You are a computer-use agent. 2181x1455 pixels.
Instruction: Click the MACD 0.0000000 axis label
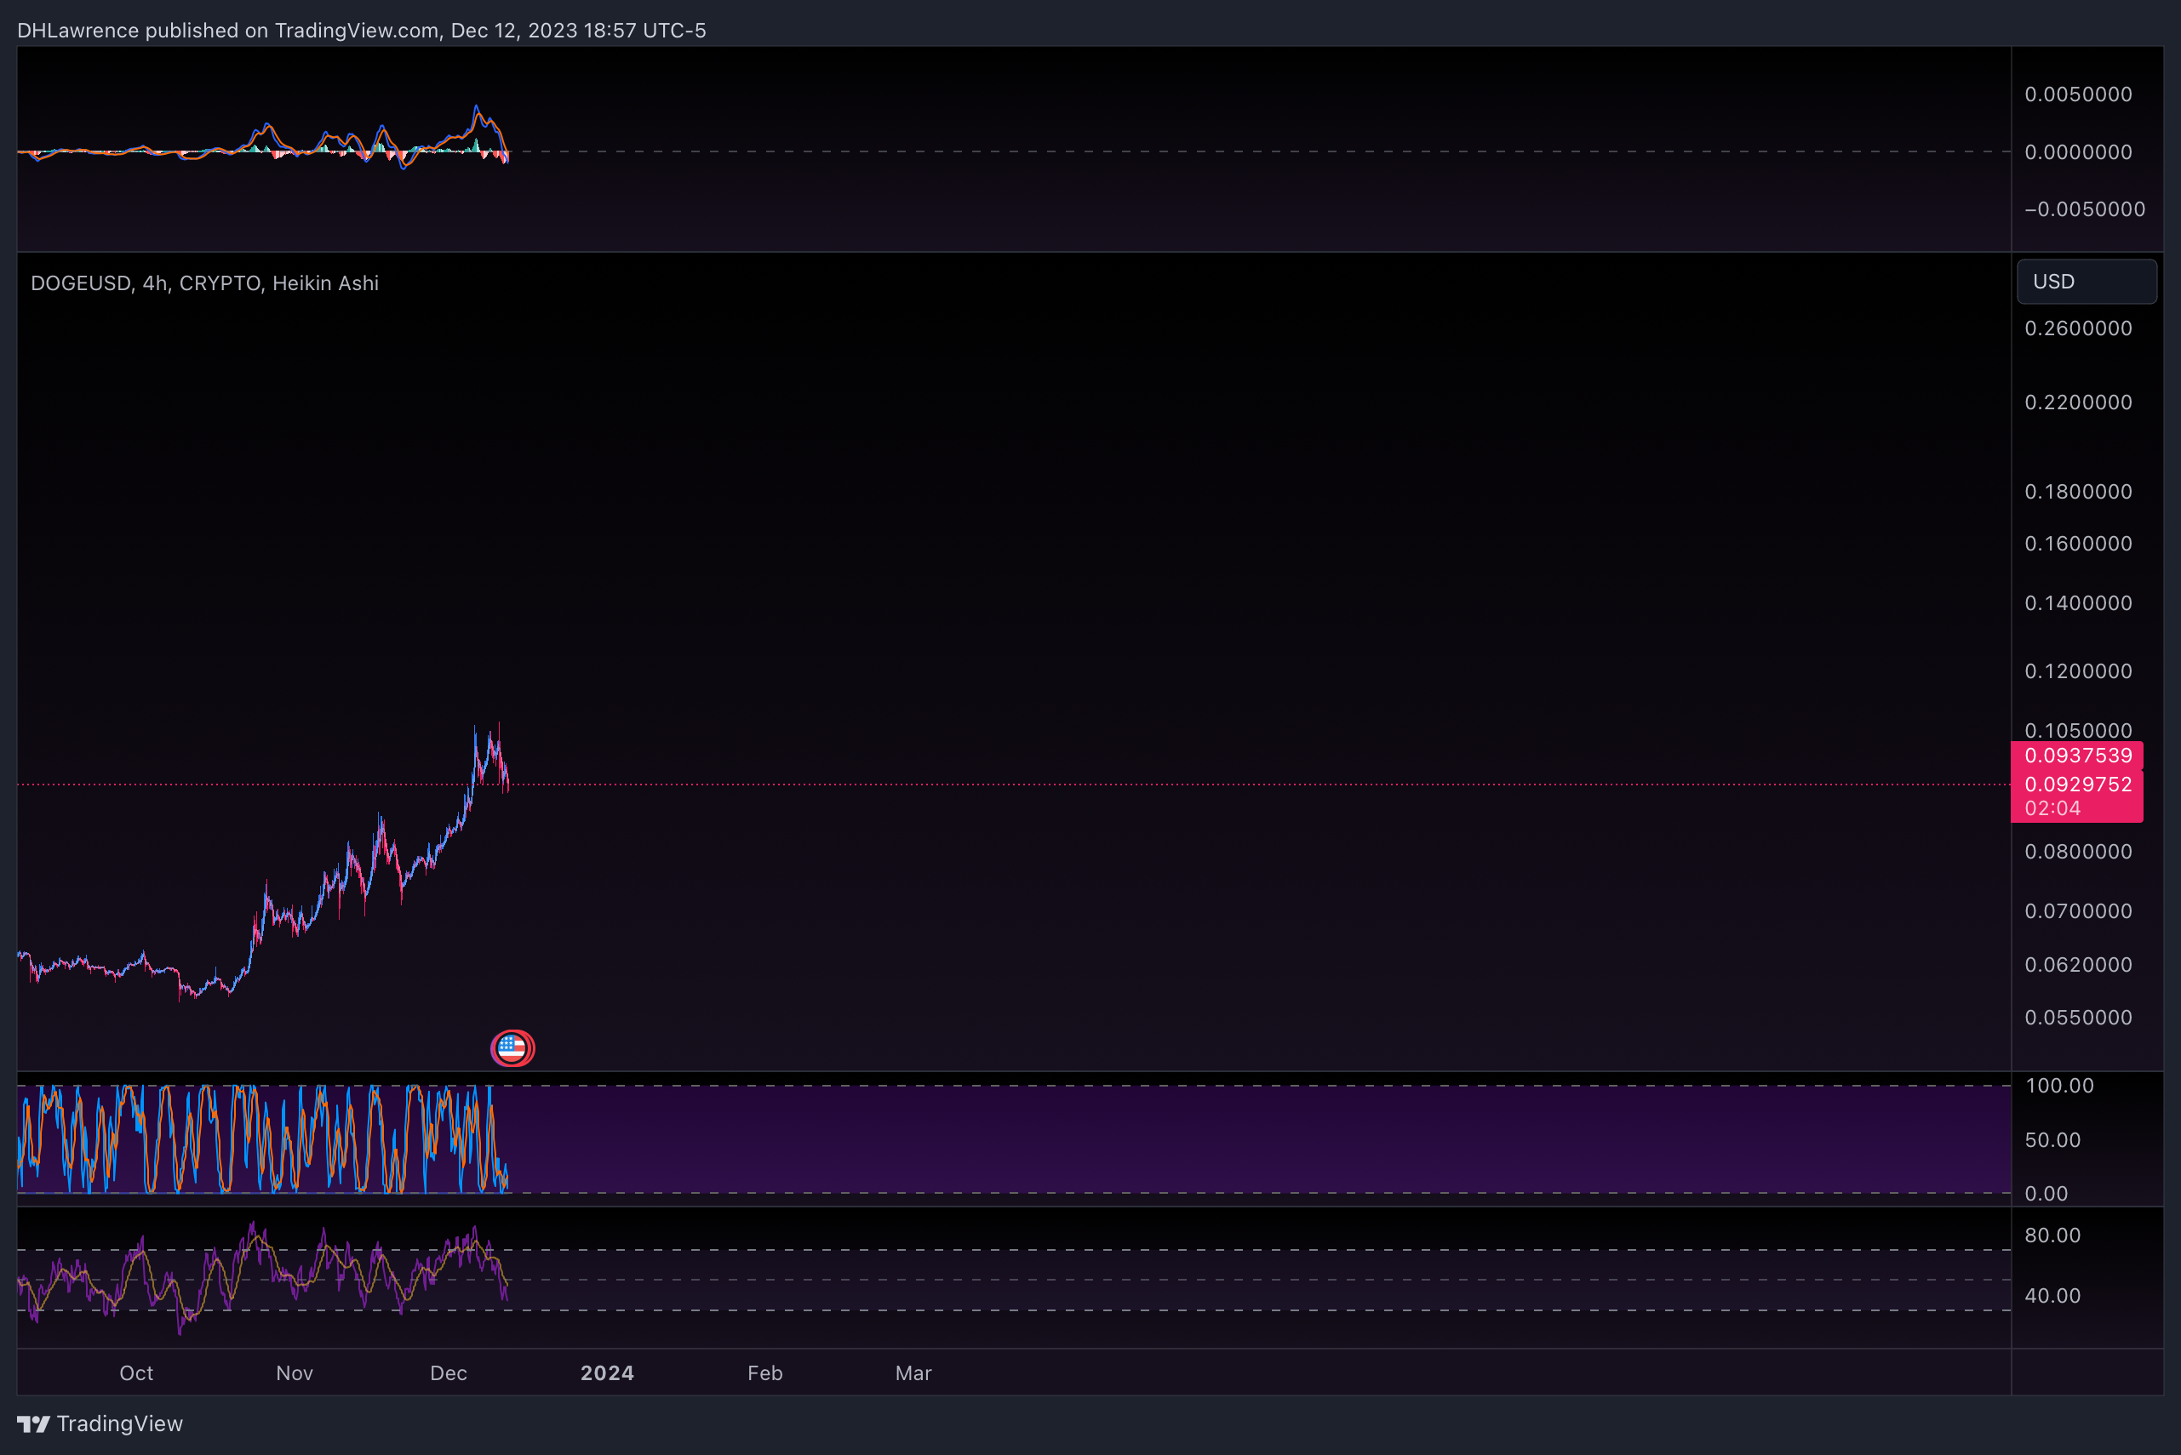(2078, 152)
